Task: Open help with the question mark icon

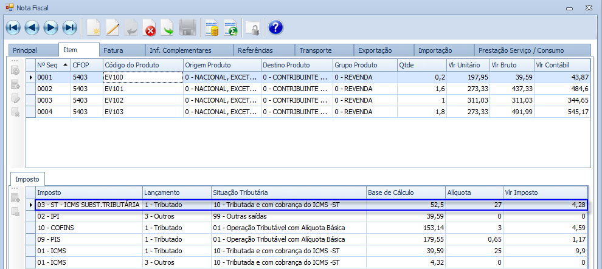Action: click(275, 27)
